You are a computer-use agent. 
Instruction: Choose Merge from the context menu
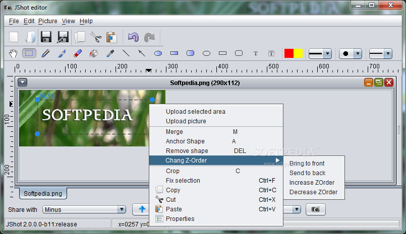(x=216, y=132)
